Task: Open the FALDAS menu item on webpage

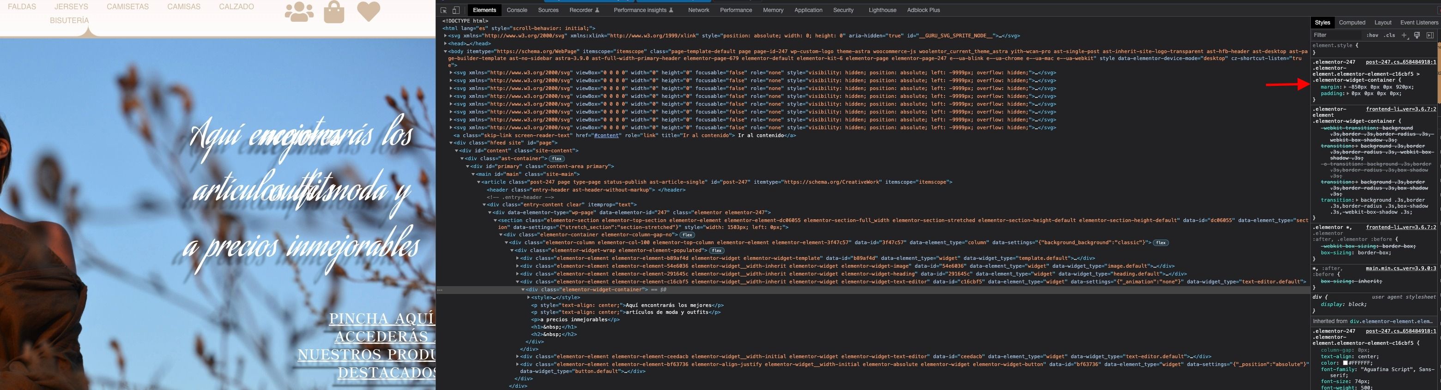Action: 22,7
